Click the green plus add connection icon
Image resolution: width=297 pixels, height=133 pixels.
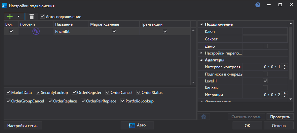[10, 16]
